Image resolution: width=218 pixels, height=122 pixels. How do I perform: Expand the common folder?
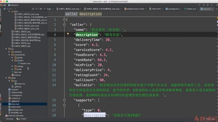pyautogui.click(x=9, y=52)
